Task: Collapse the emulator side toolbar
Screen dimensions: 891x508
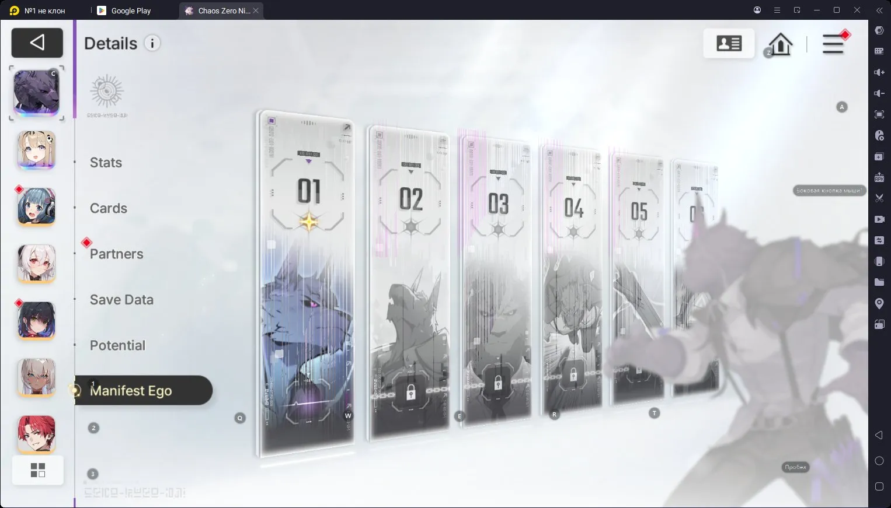Action: tap(879, 10)
